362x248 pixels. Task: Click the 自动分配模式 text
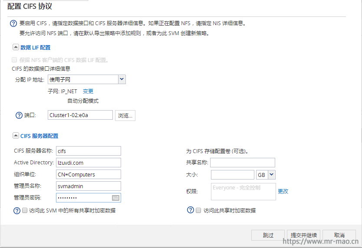(x=83, y=101)
